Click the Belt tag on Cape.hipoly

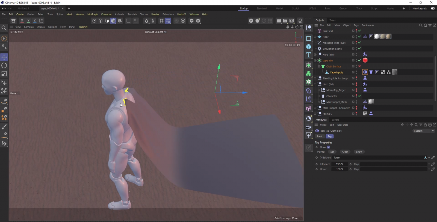point(365,72)
